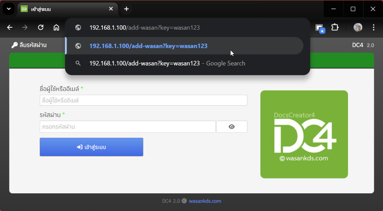Viewport: 383px width, 211px height.
Task: Click the browser back arrow
Action: coord(10,27)
